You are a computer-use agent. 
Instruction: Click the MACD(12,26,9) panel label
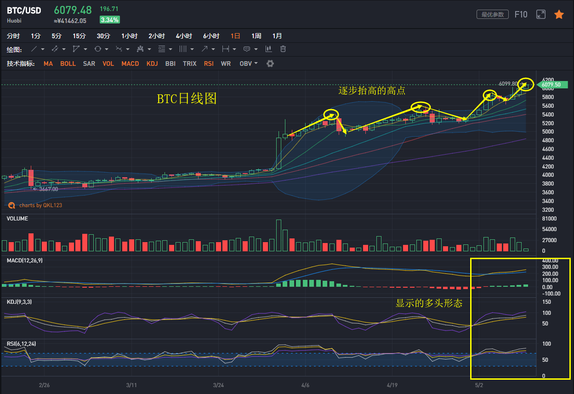[x=25, y=261]
